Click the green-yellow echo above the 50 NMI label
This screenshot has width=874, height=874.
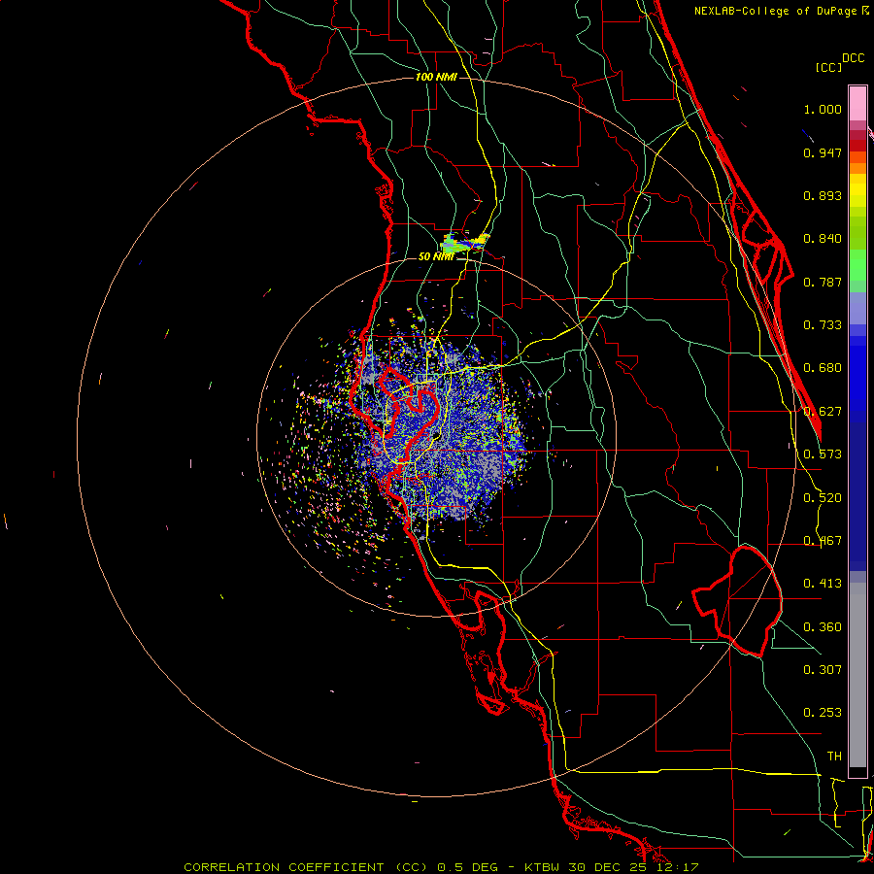click(464, 243)
